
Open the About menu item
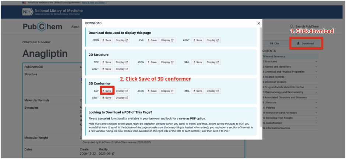pos(75,26)
